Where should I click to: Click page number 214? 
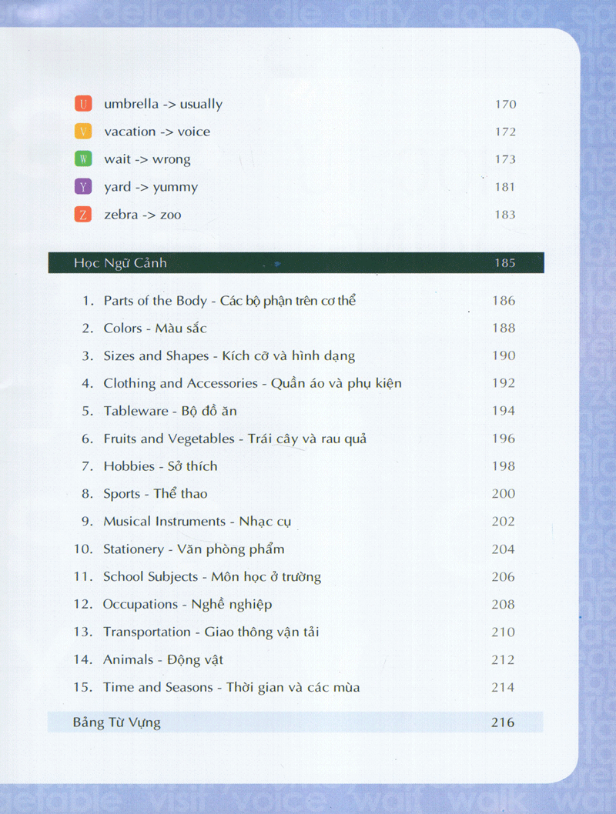[x=504, y=687]
